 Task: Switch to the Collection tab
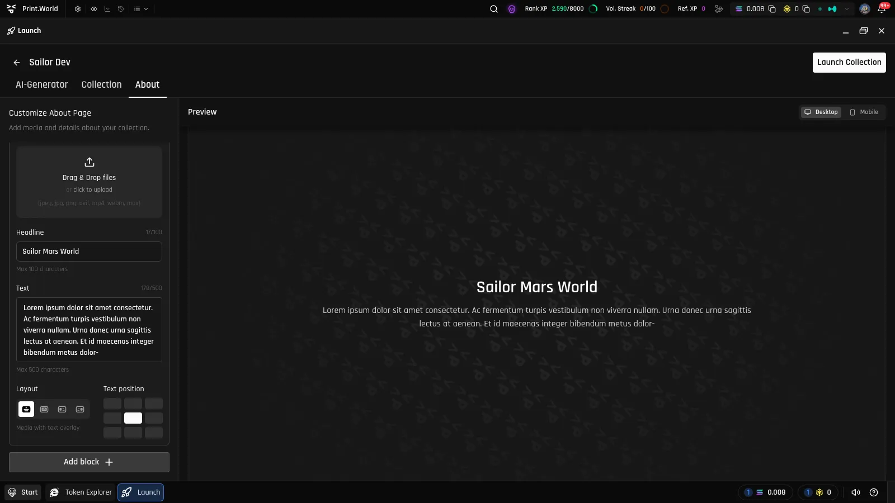pyautogui.click(x=101, y=85)
